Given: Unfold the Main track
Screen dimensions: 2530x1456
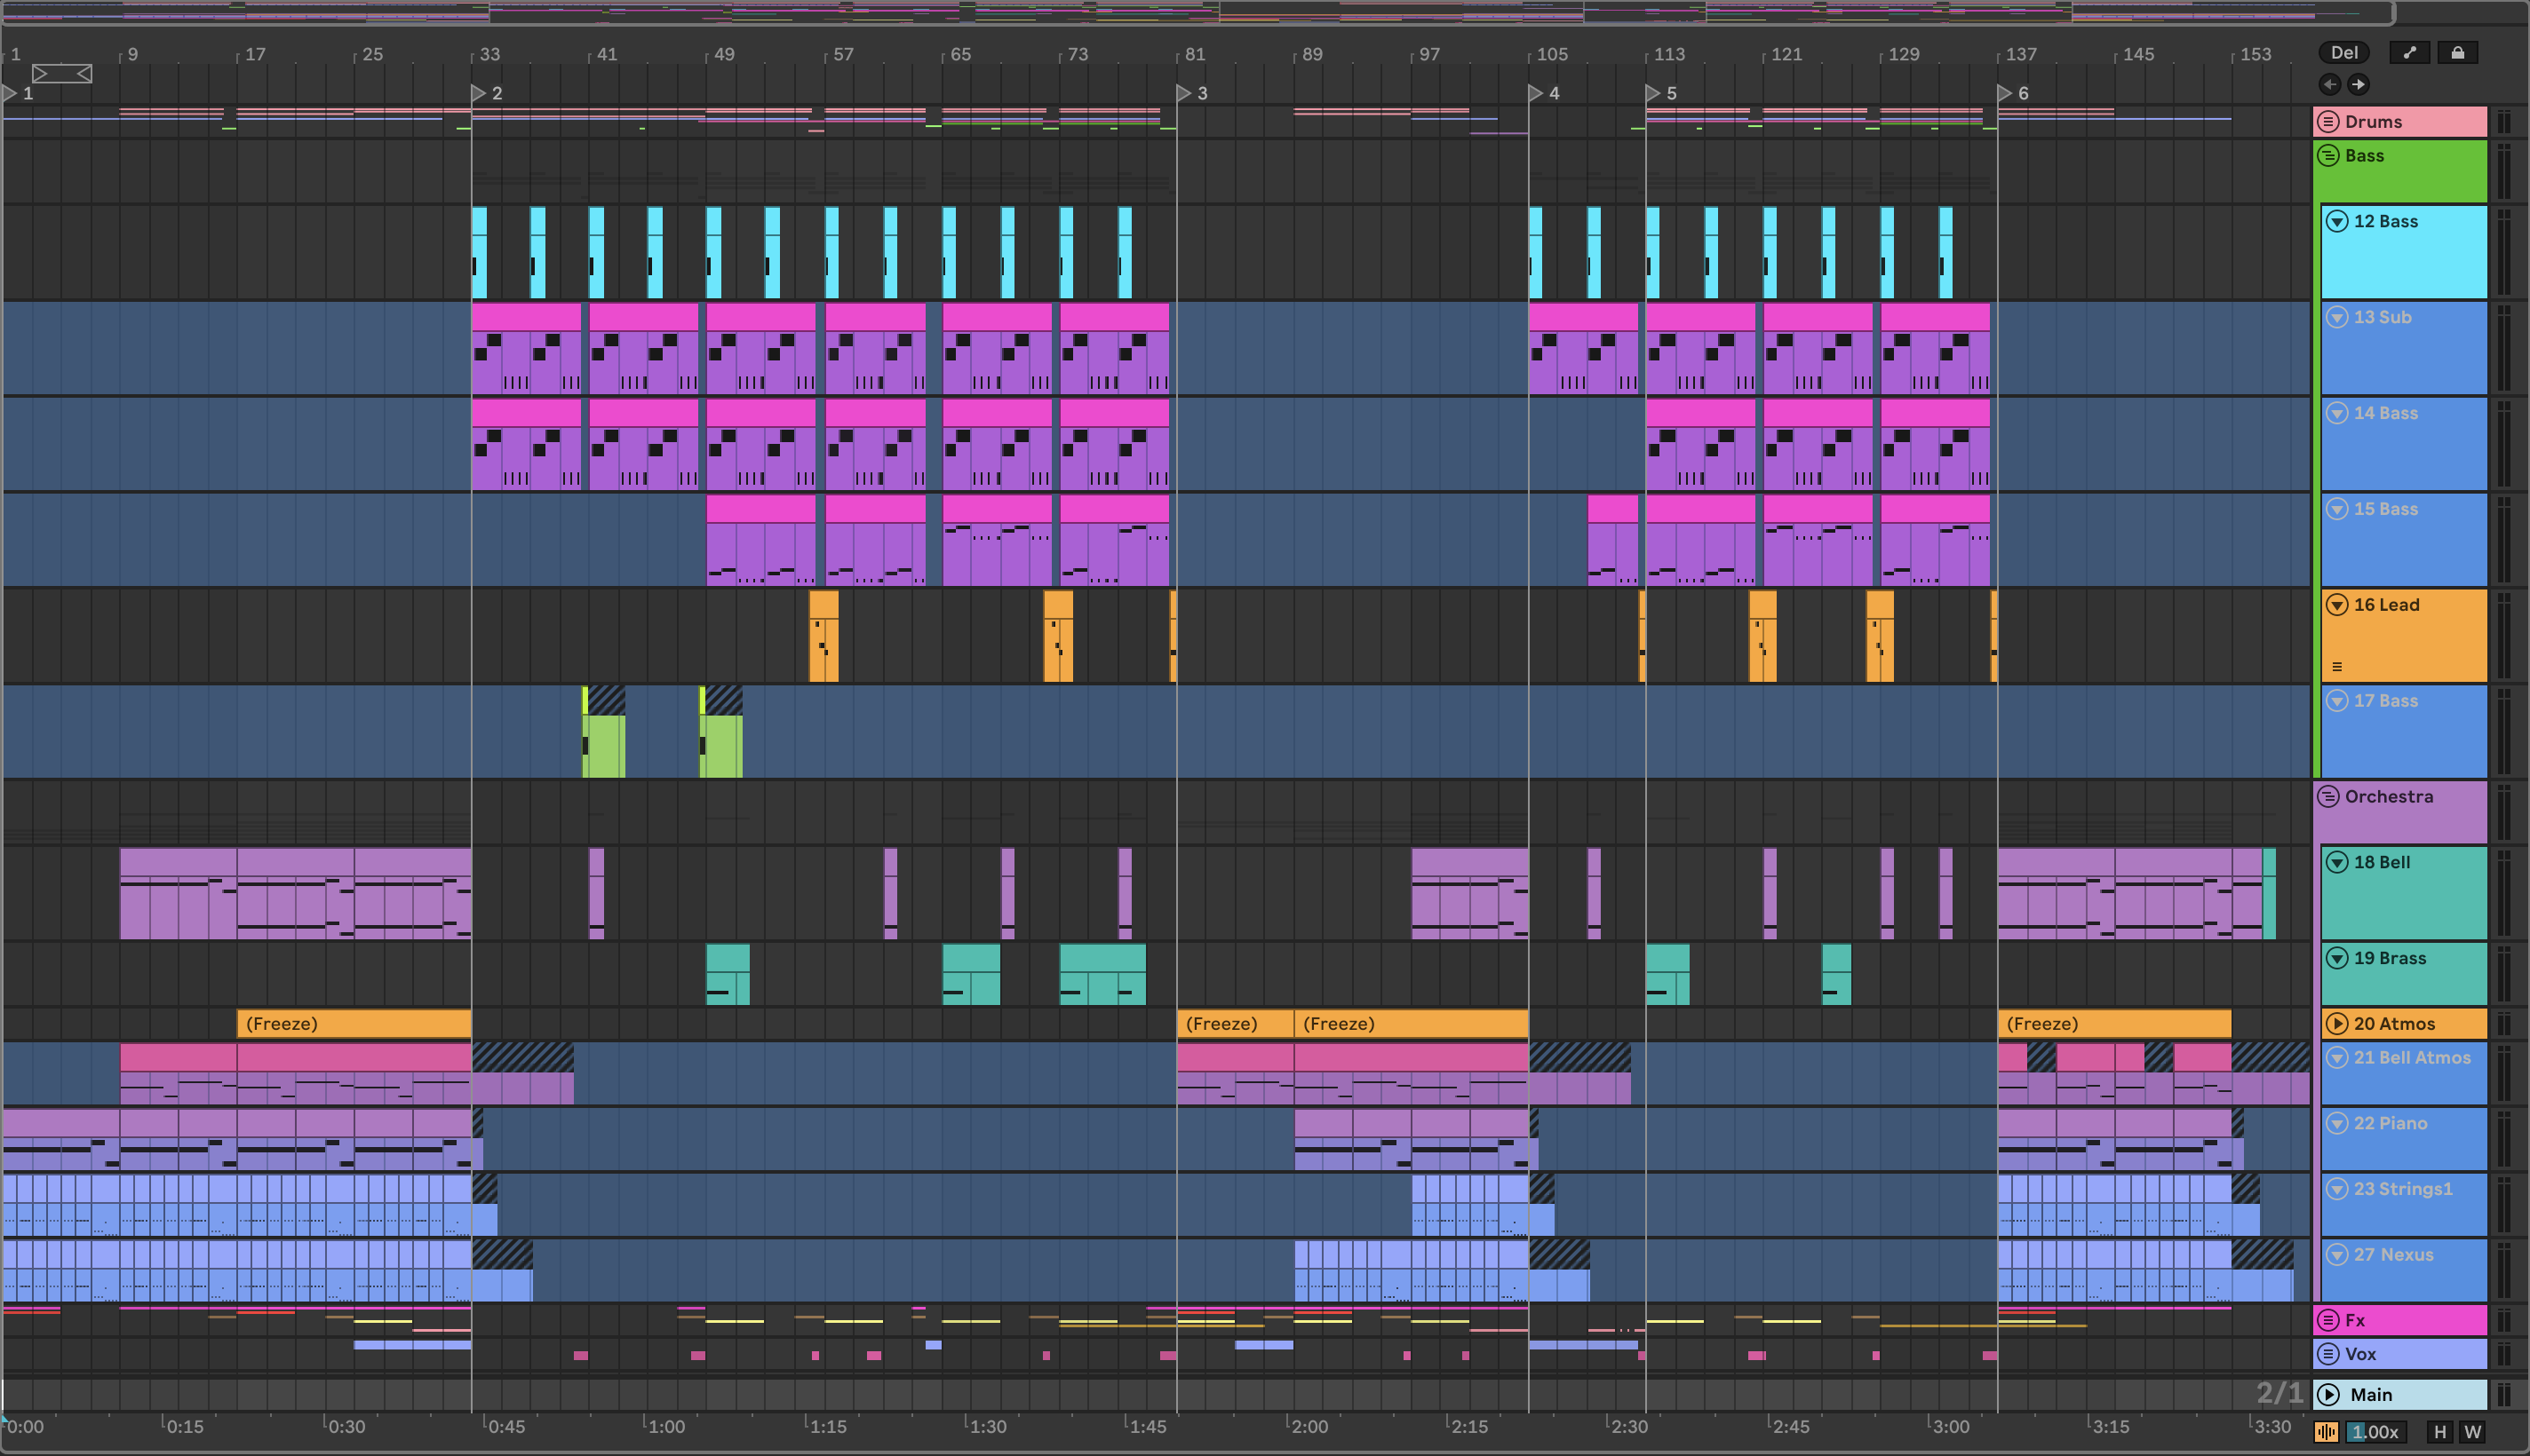Looking at the screenshot, I should (x=2329, y=1395).
